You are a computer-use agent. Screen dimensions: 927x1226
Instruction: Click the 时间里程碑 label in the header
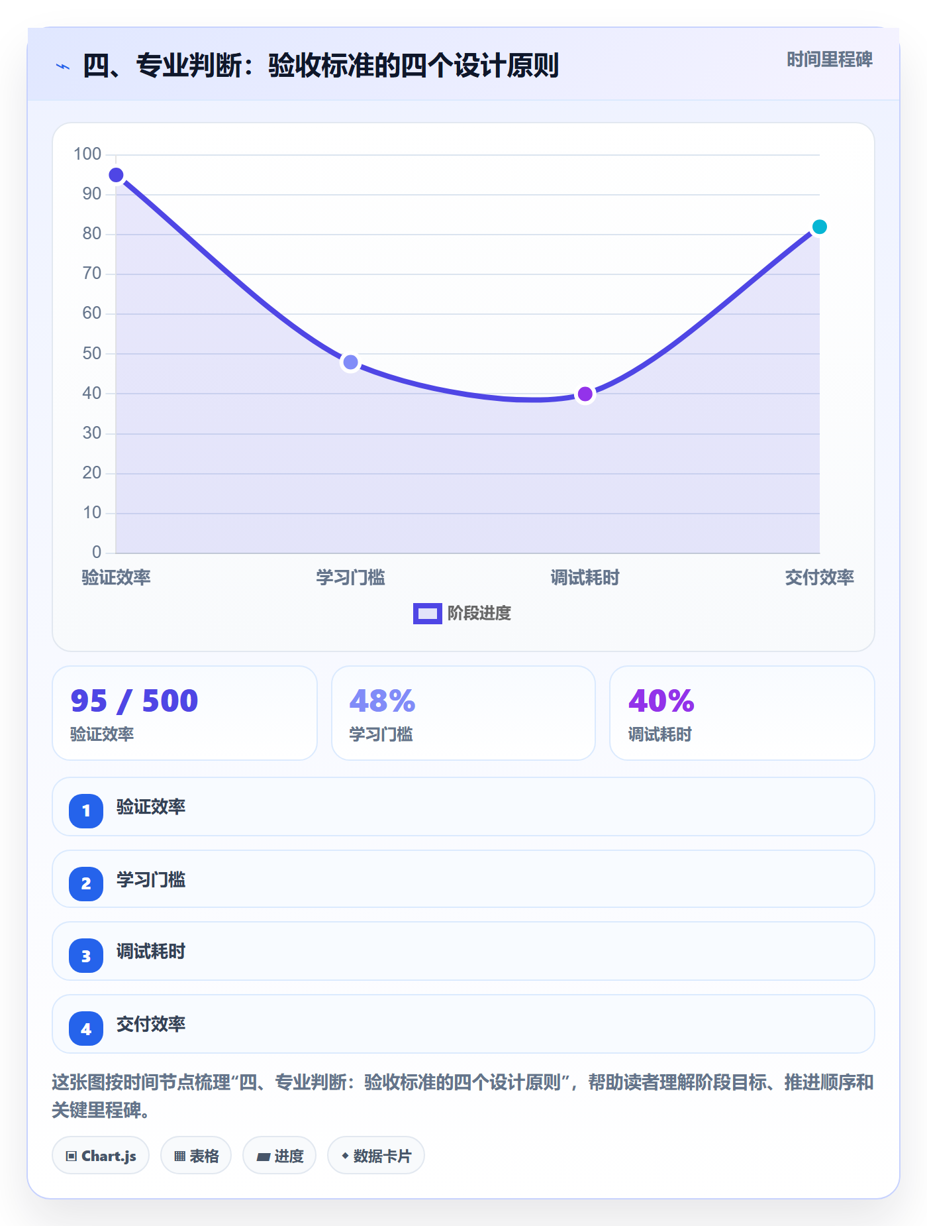(x=829, y=60)
